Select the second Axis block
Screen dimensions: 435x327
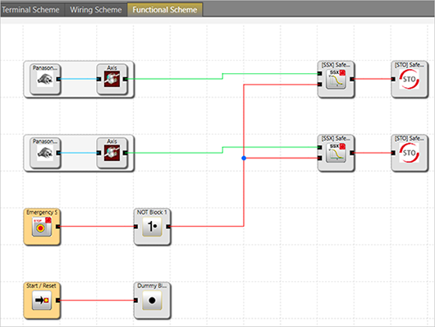pyautogui.click(x=112, y=153)
